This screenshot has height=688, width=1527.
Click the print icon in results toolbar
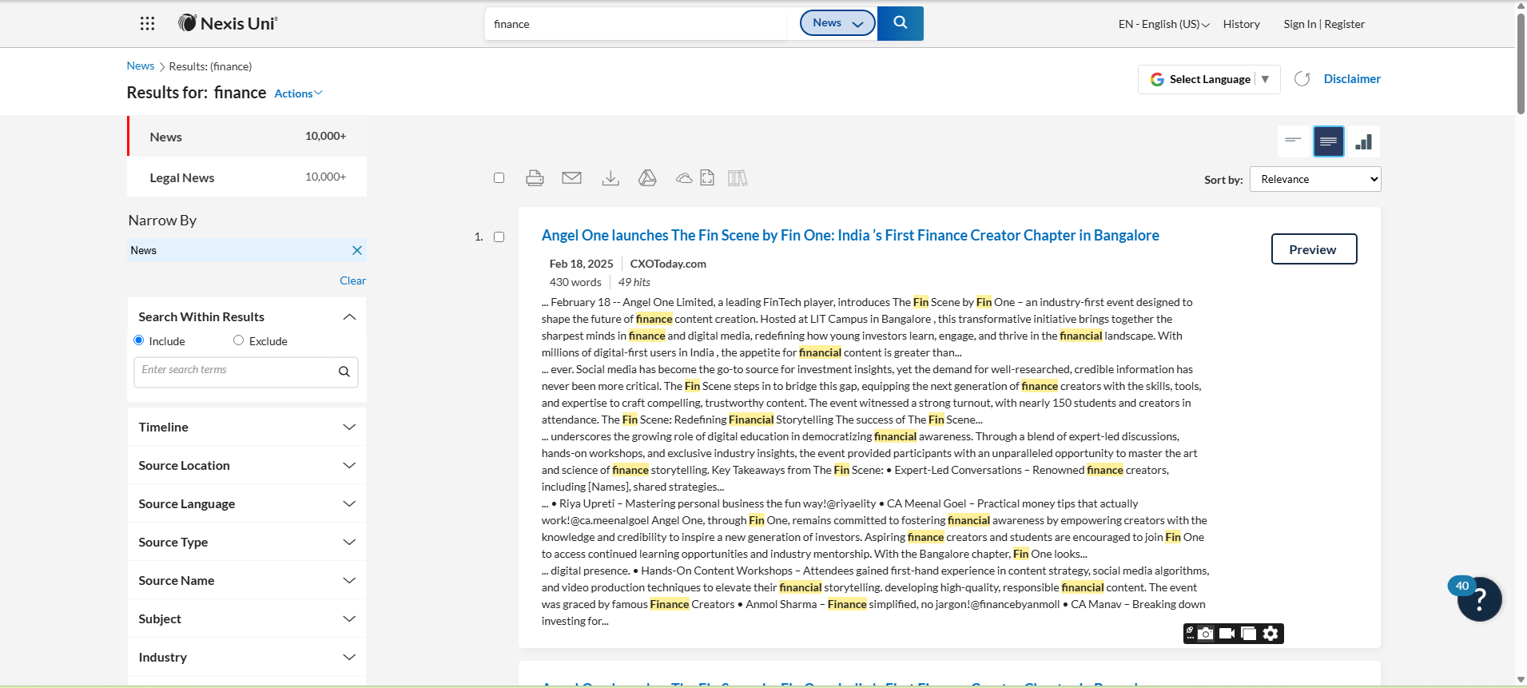coord(535,178)
